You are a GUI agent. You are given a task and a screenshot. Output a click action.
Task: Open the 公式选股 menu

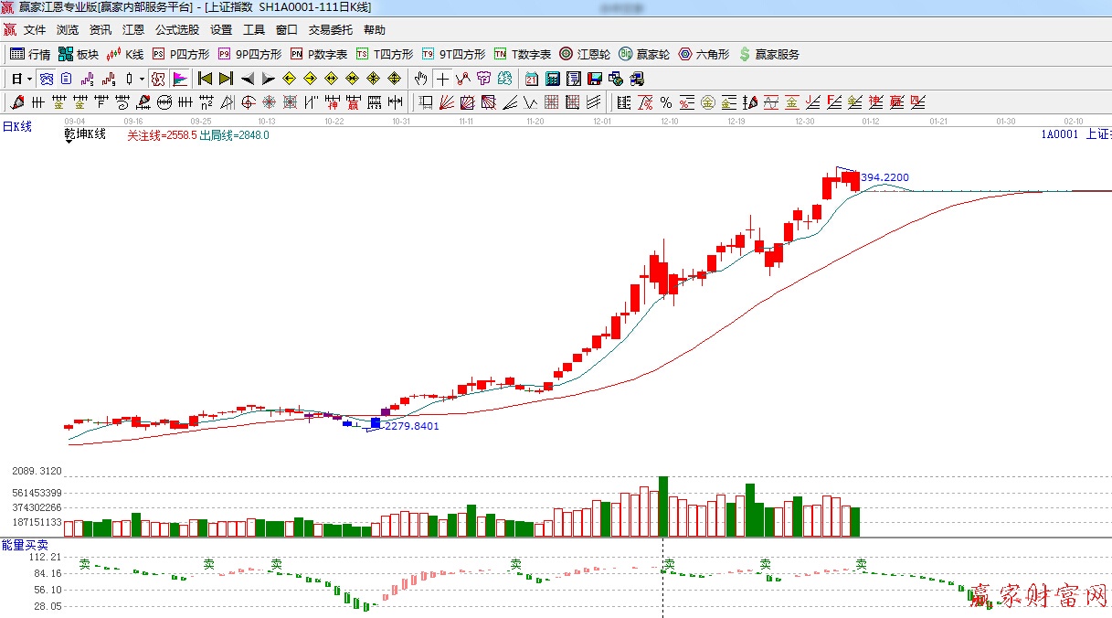point(177,30)
